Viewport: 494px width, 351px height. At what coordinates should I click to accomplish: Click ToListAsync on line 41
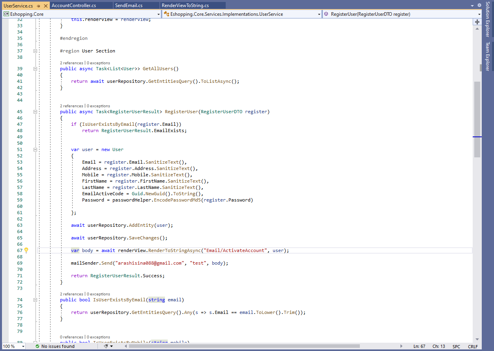[216, 81]
